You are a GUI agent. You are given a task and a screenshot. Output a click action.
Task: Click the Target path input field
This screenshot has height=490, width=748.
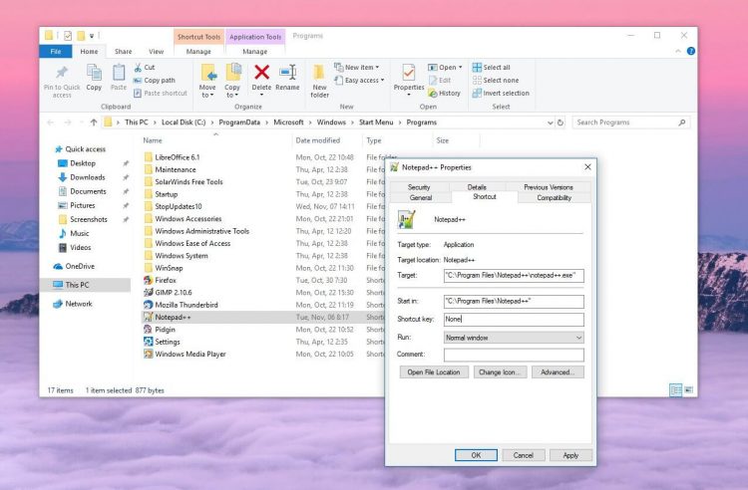(514, 275)
